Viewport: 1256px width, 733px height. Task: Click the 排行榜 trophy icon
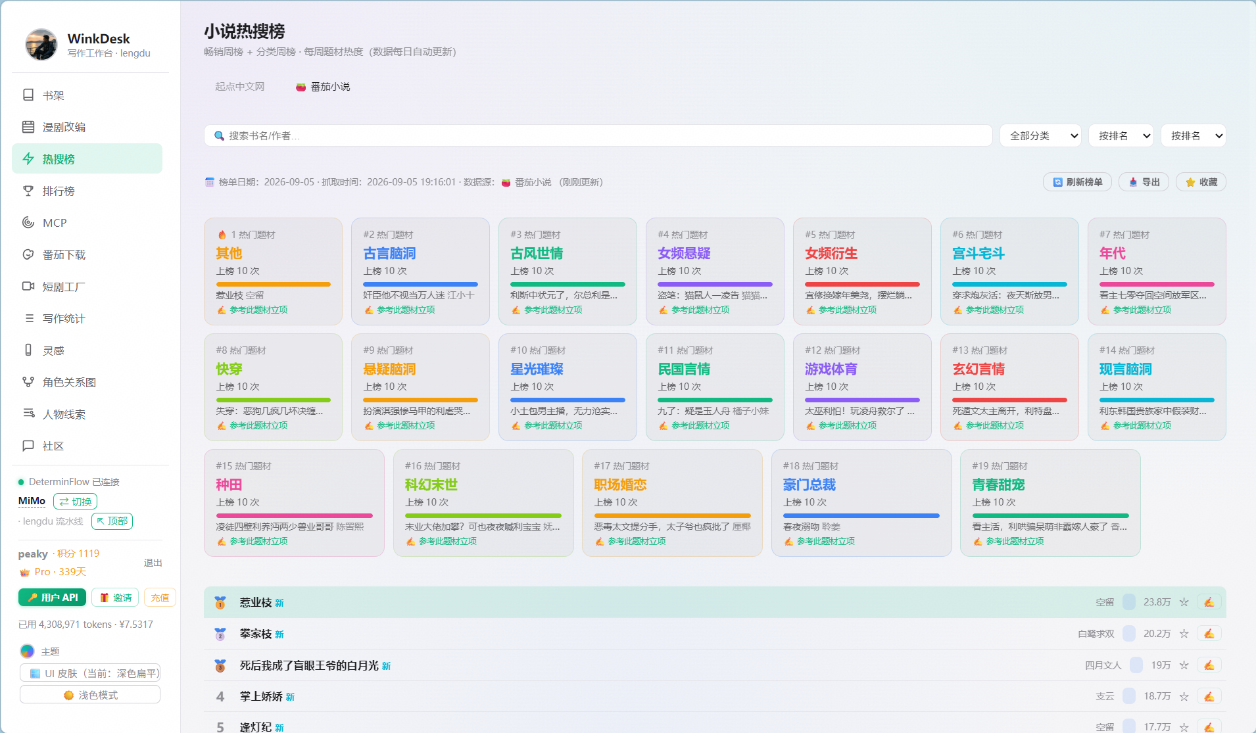(28, 191)
